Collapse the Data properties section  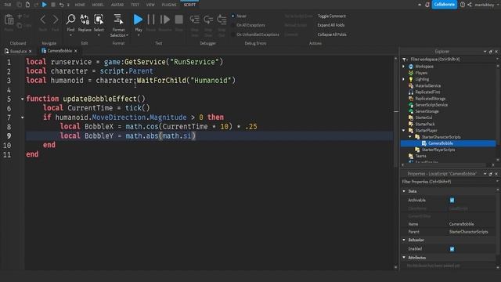pyautogui.click(x=404, y=191)
